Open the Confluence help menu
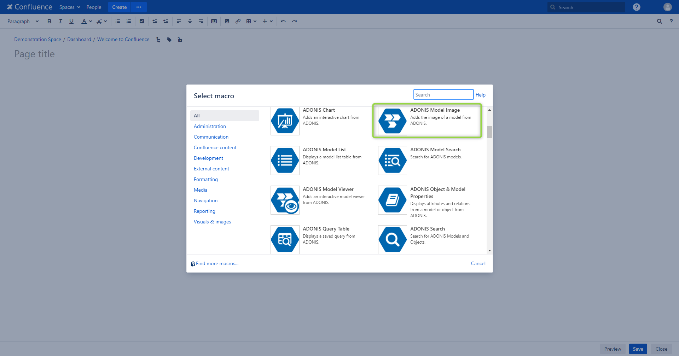 (x=637, y=7)
